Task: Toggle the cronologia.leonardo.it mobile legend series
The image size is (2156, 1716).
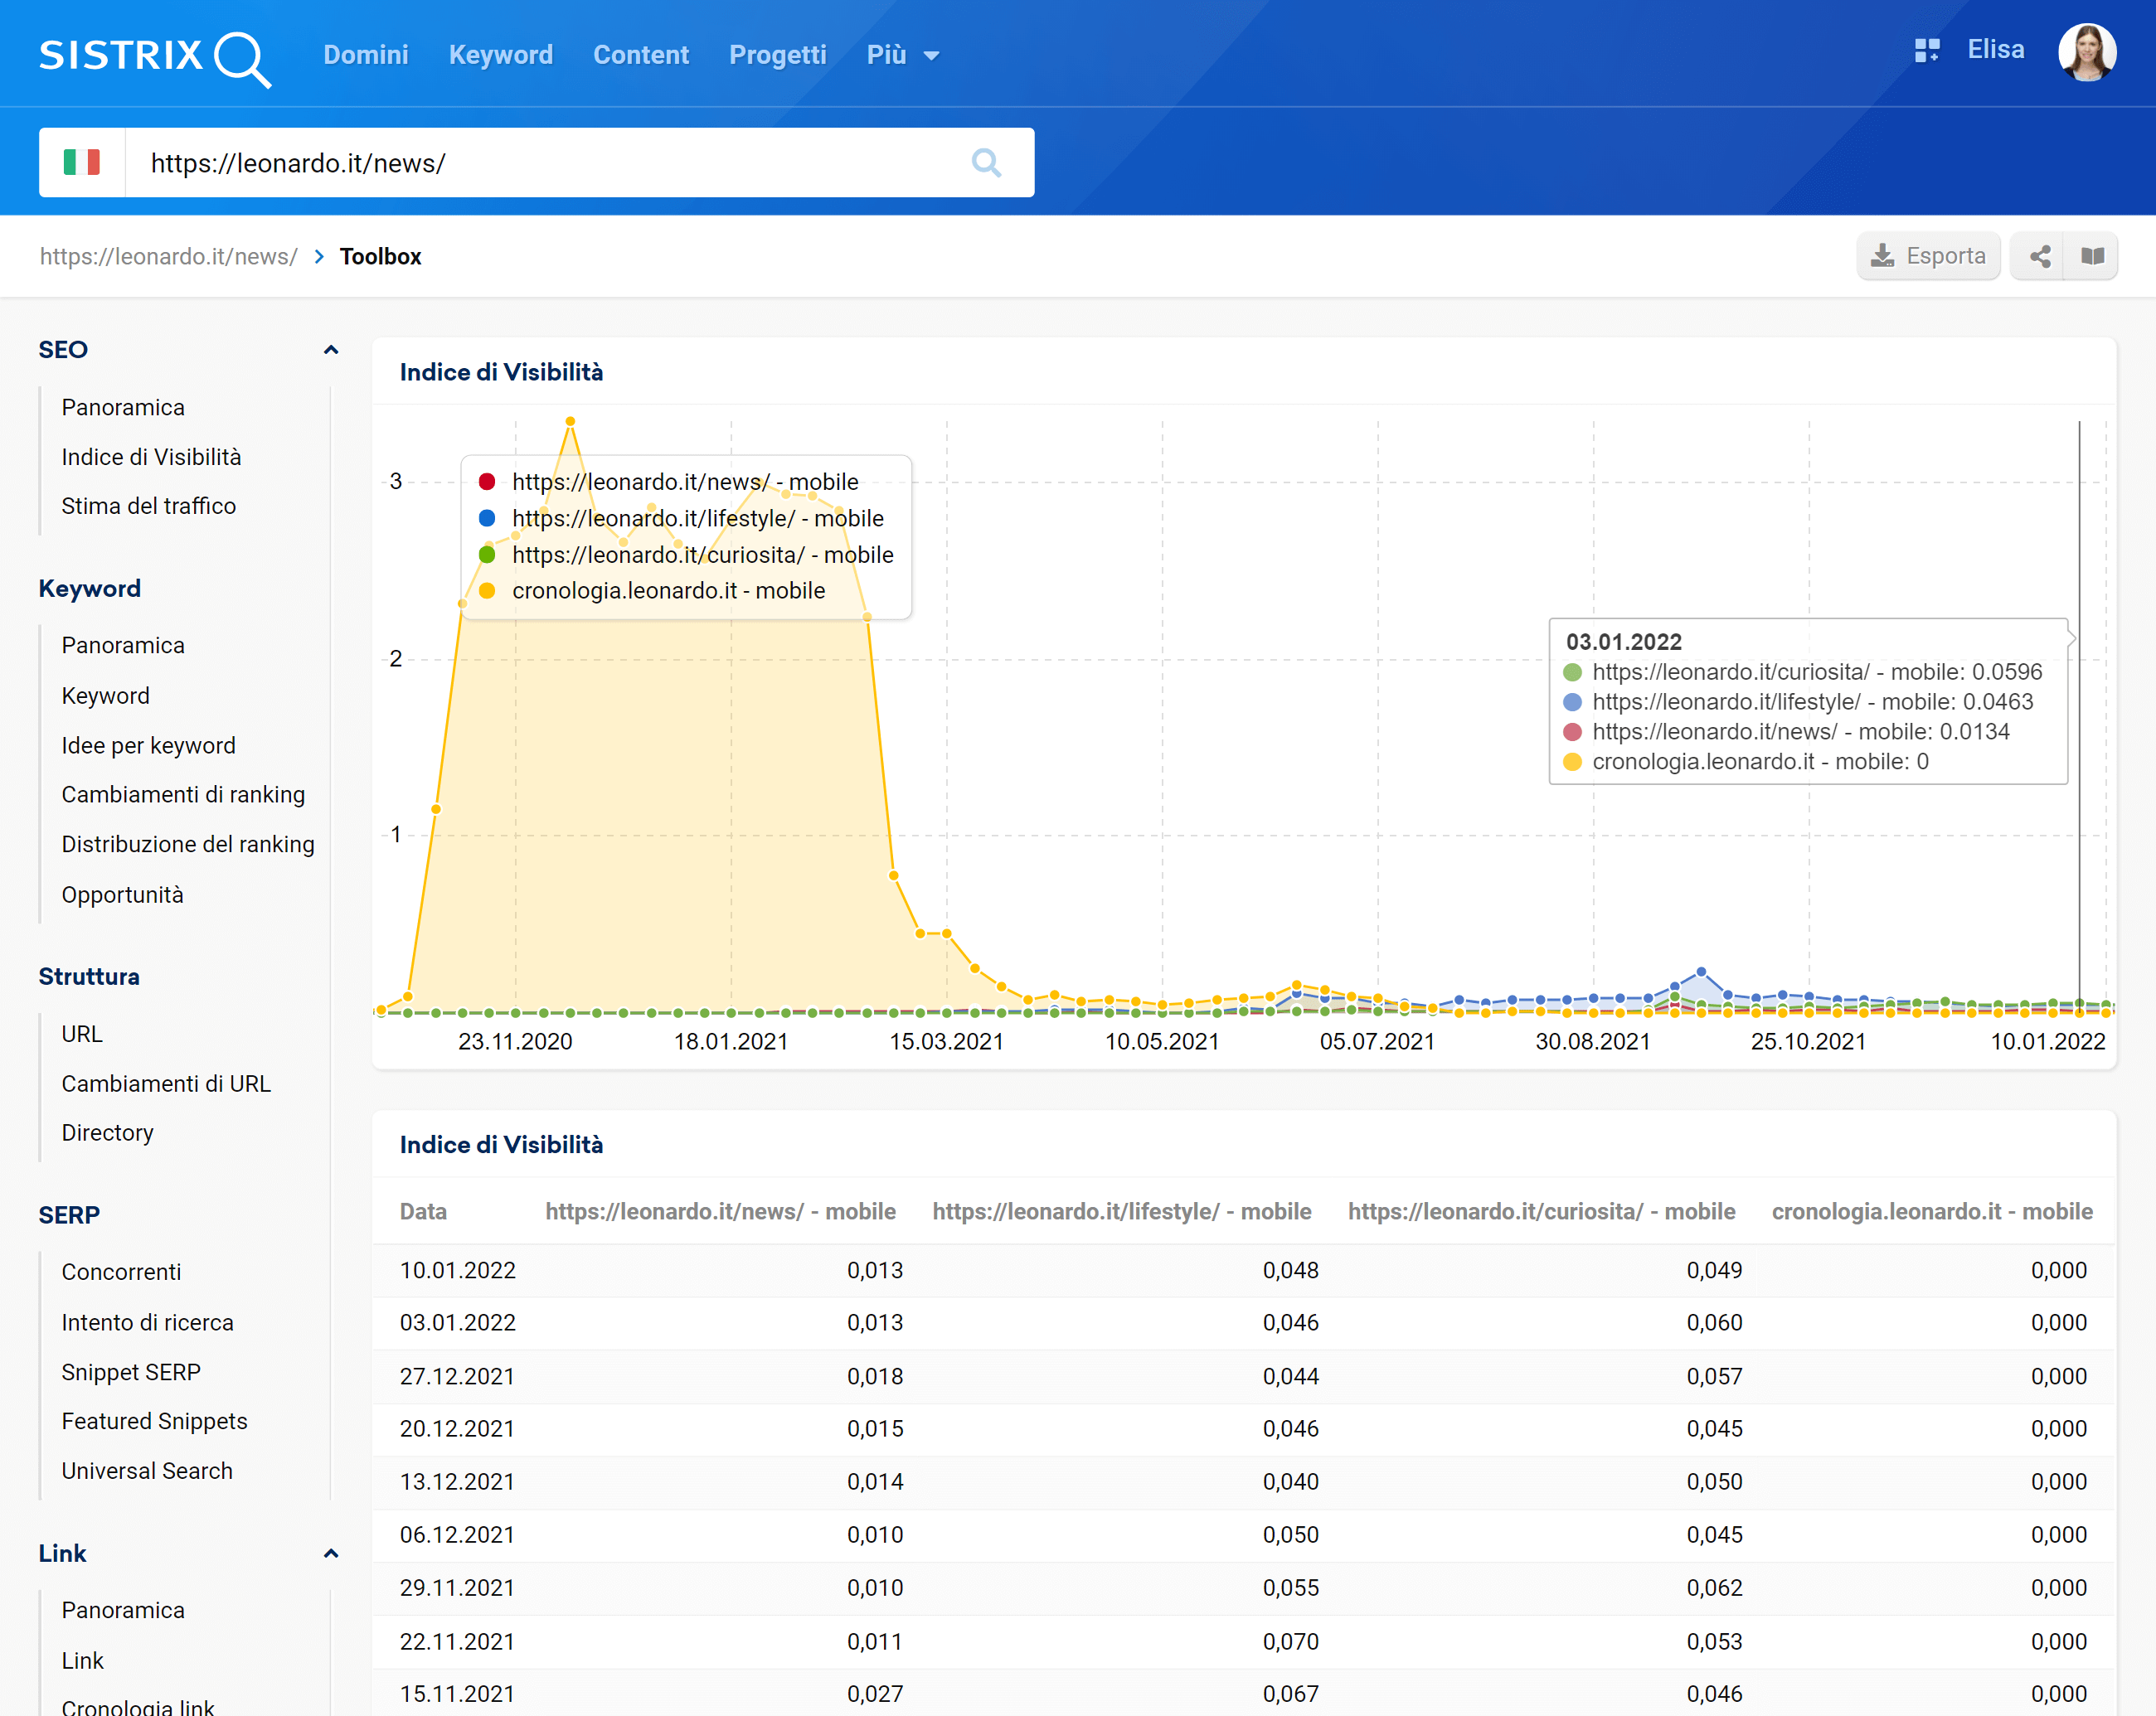Action: click(652, 591)
